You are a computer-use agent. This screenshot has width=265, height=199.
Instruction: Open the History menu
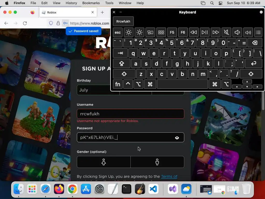[71, 3]
